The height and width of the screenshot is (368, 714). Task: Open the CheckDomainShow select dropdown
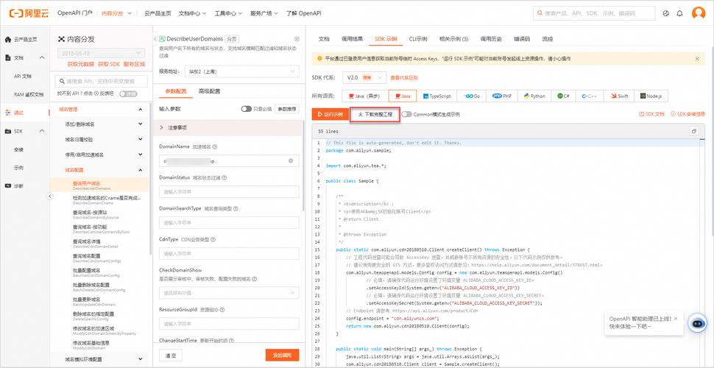pyautogui.click(x=229, y=292)
